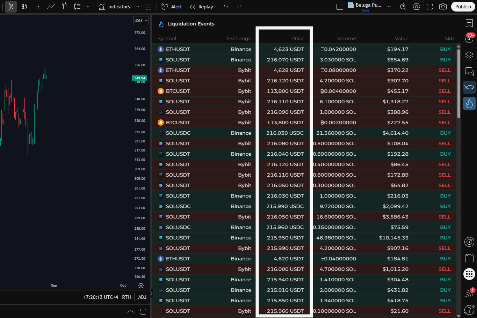Image resolution: width=477 pixels, height=318 pixels.
Task: Open the Calendar panel in right sidebar
Action: (469, 258)
